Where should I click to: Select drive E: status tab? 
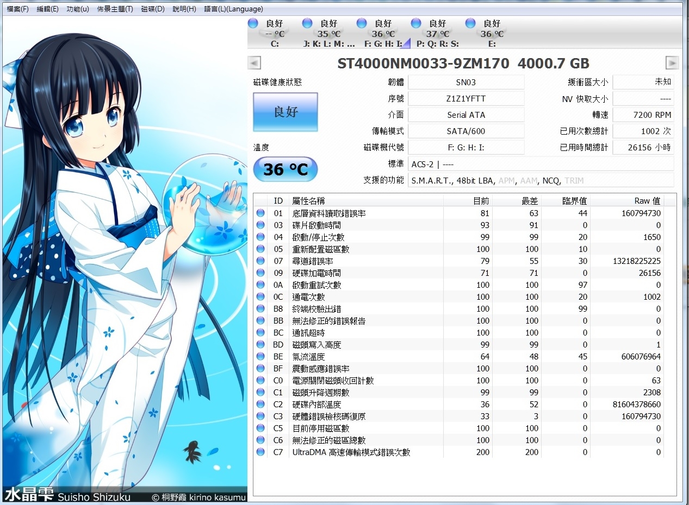pos(492,33)
